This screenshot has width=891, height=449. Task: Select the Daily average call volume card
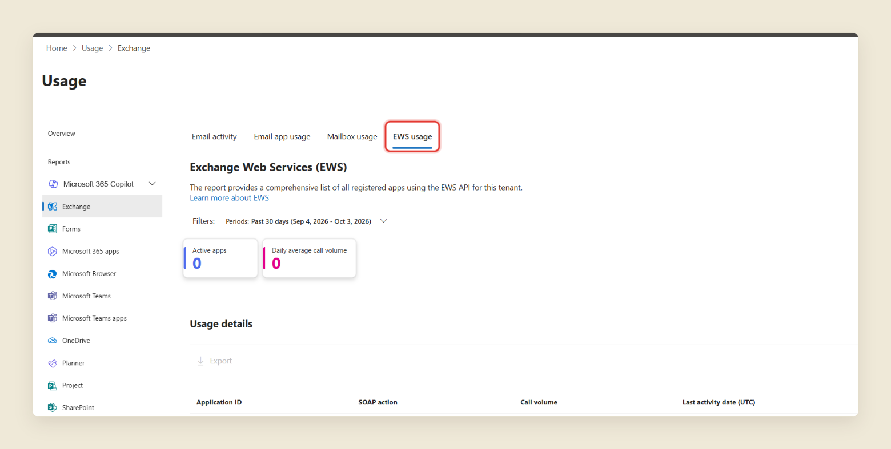(310, 258)
